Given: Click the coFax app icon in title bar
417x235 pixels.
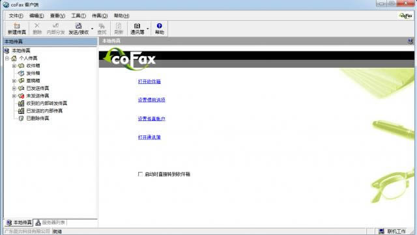Looking at the screenshot, I should pyautogui.click(x=6, y=5).
